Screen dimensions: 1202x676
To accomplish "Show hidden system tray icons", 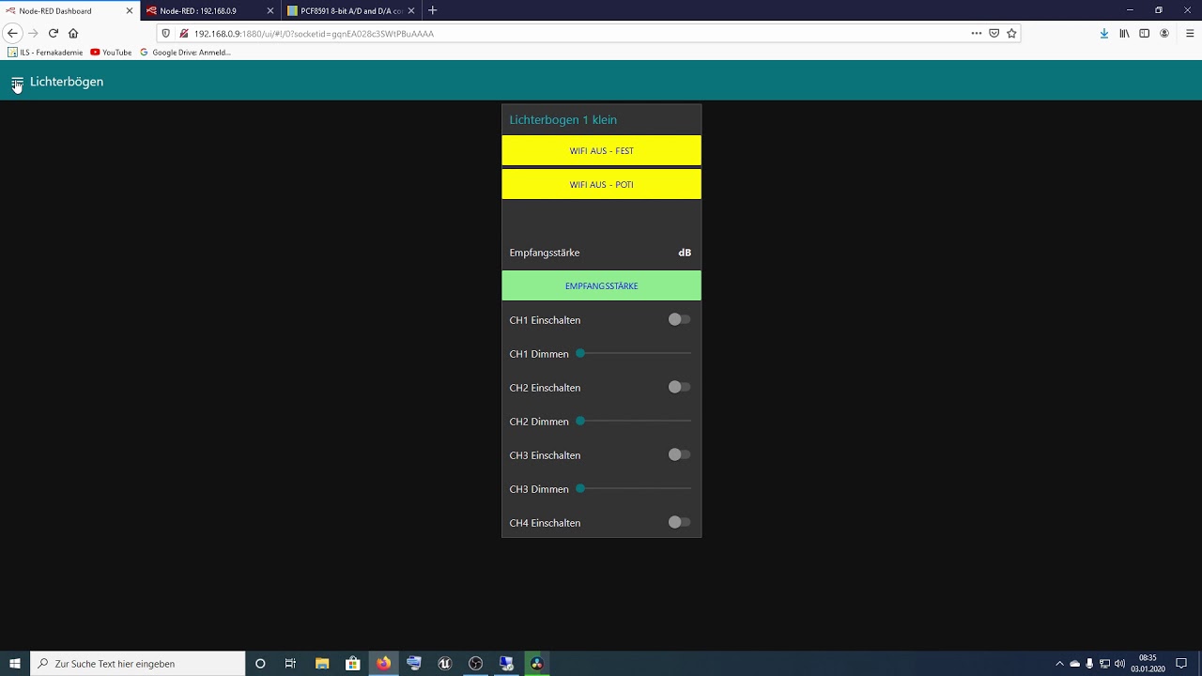I will 1059,664.
